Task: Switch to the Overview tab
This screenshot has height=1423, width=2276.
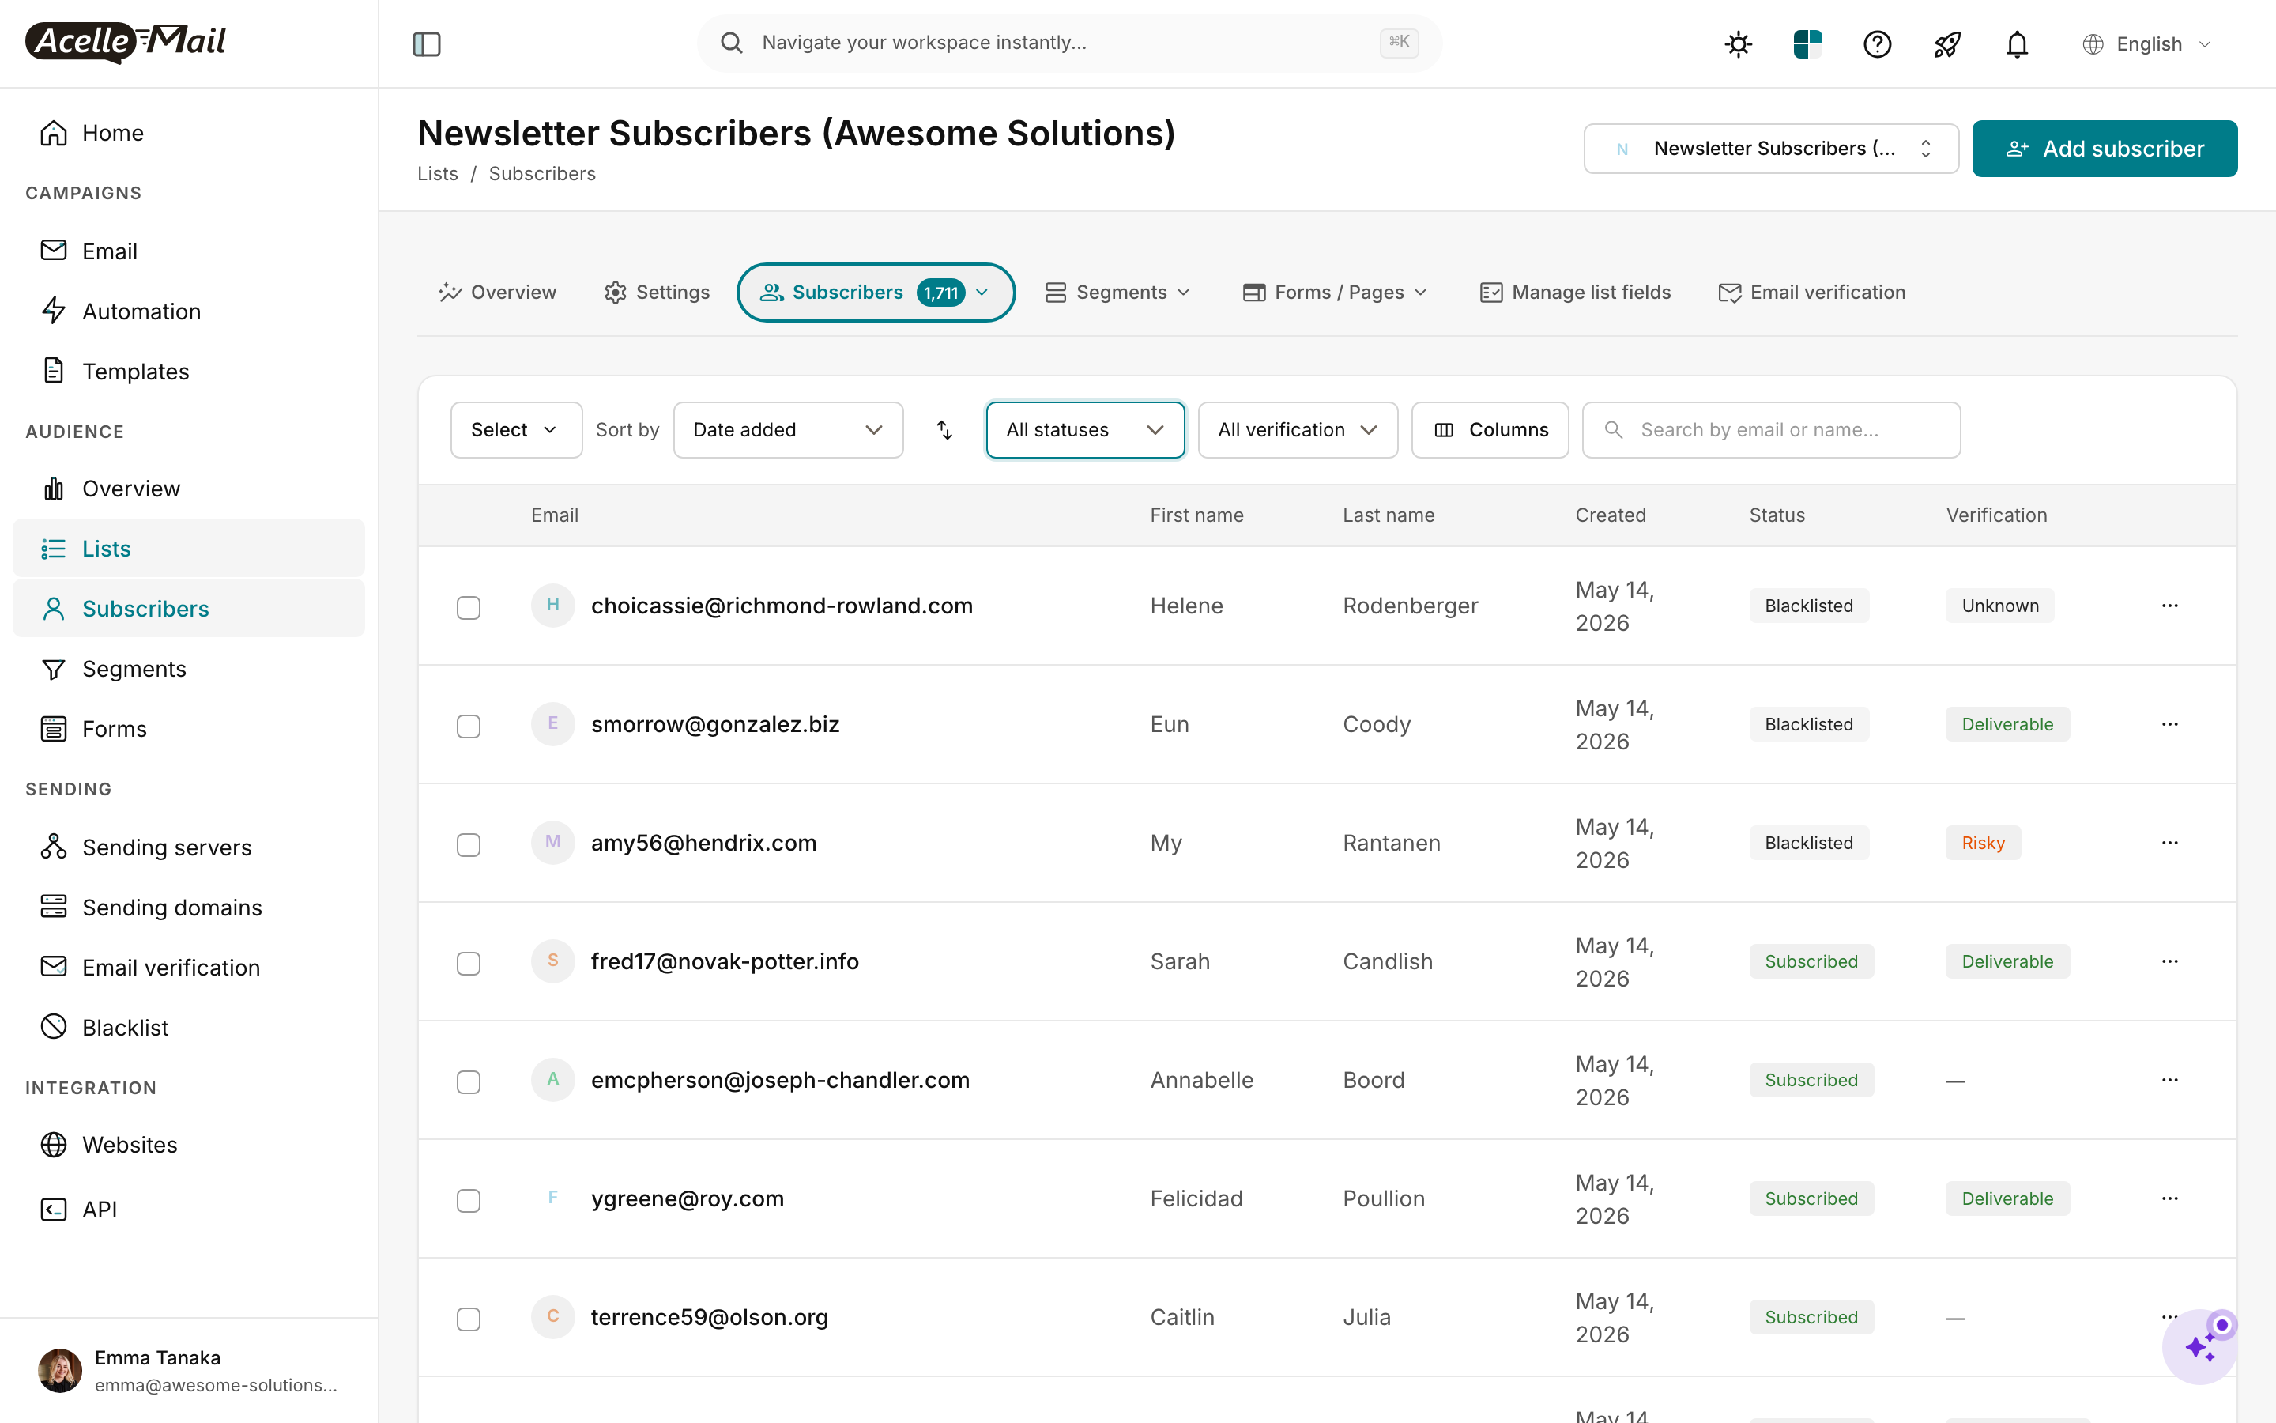Action: point(498,293)
